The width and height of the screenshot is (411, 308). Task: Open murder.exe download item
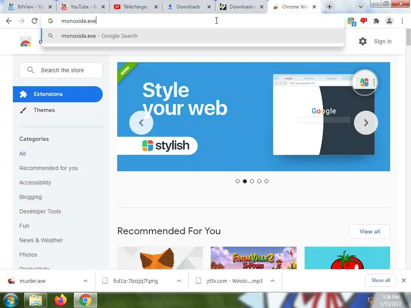pyautogui.click(x=32, y=281)
